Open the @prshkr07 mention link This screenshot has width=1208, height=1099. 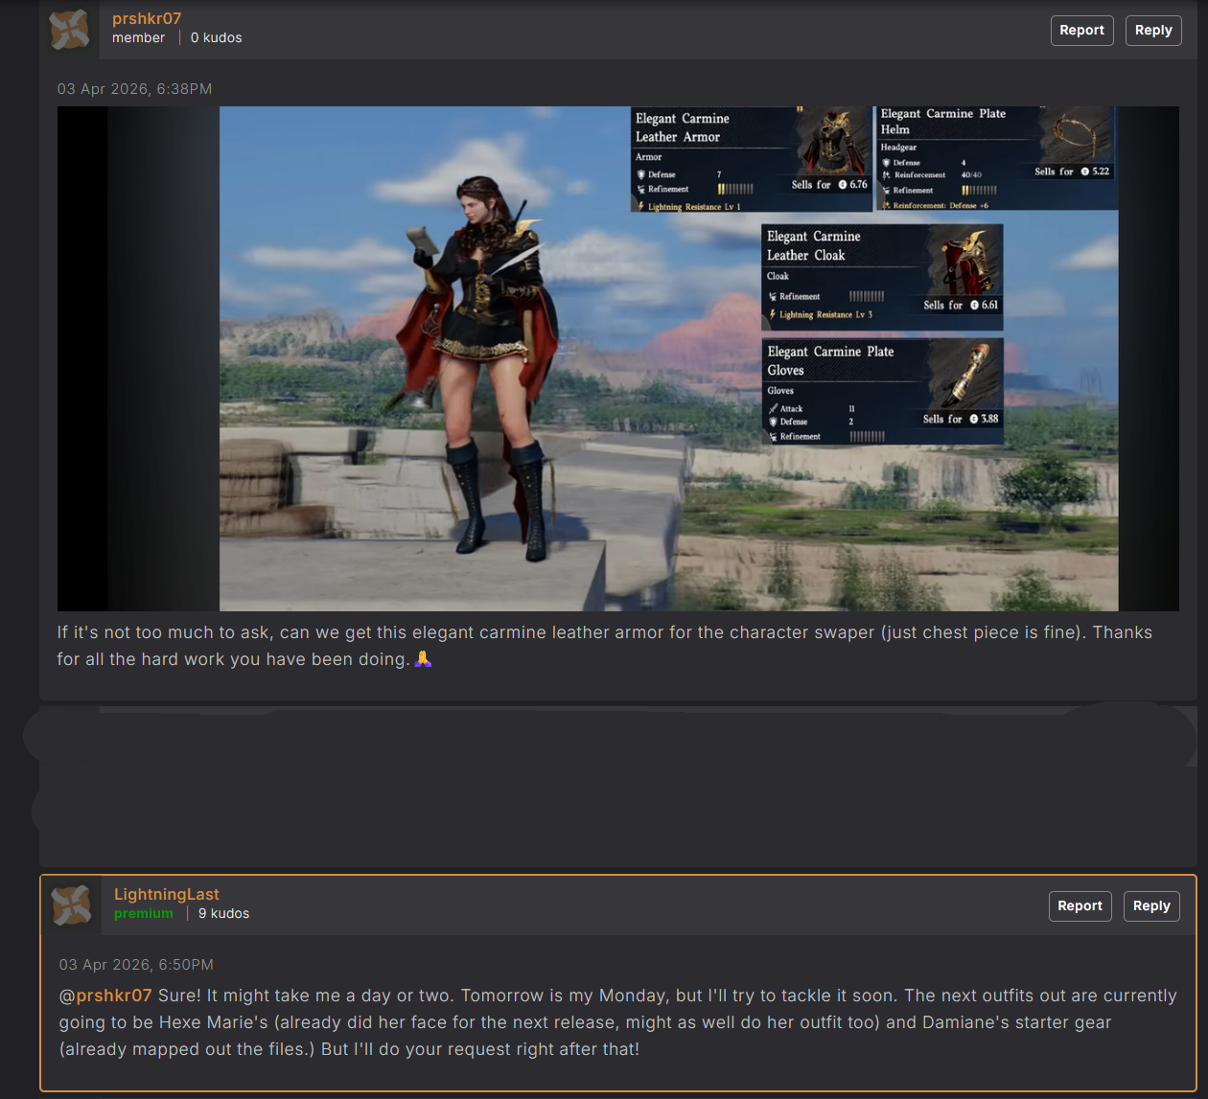105,996
